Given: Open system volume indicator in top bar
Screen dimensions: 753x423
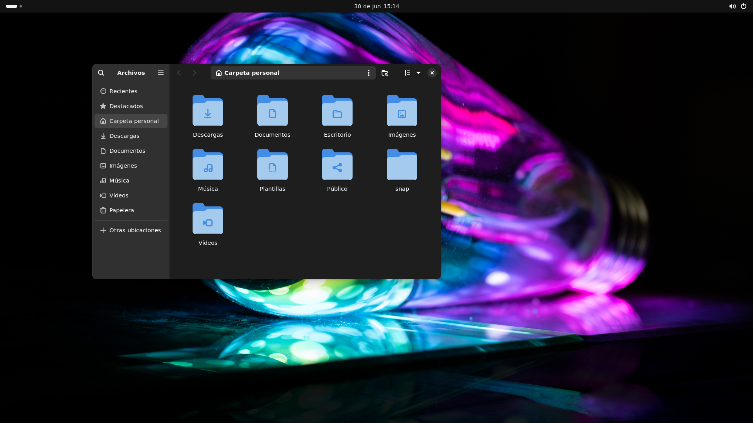Looking at the screenshot, I should (732, 6).
